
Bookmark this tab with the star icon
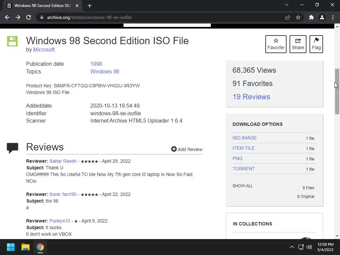[x=298, y=17]
